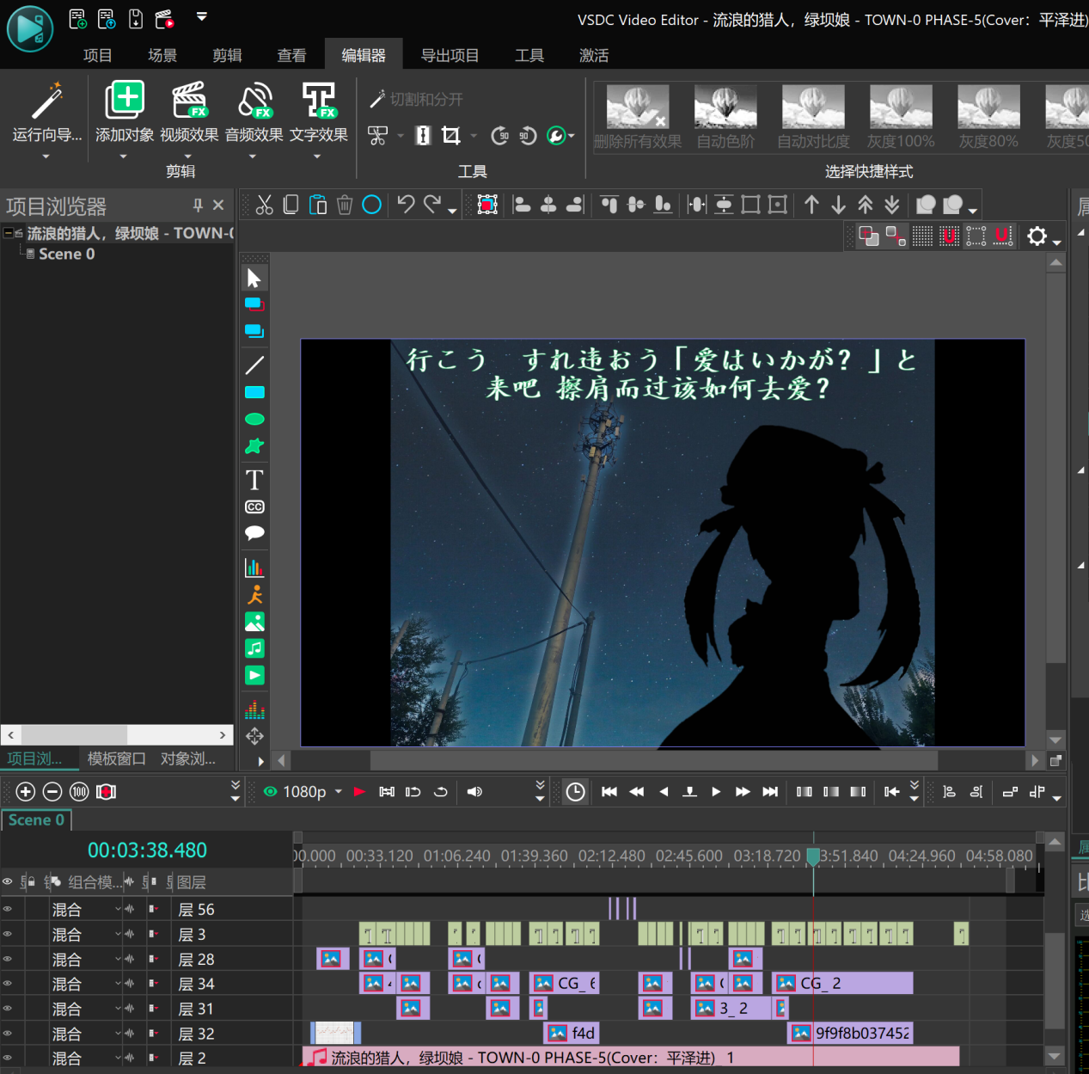Select the animation running figure tool
The width and height of the screenshot is (1089, 1074).
point(254,594)
